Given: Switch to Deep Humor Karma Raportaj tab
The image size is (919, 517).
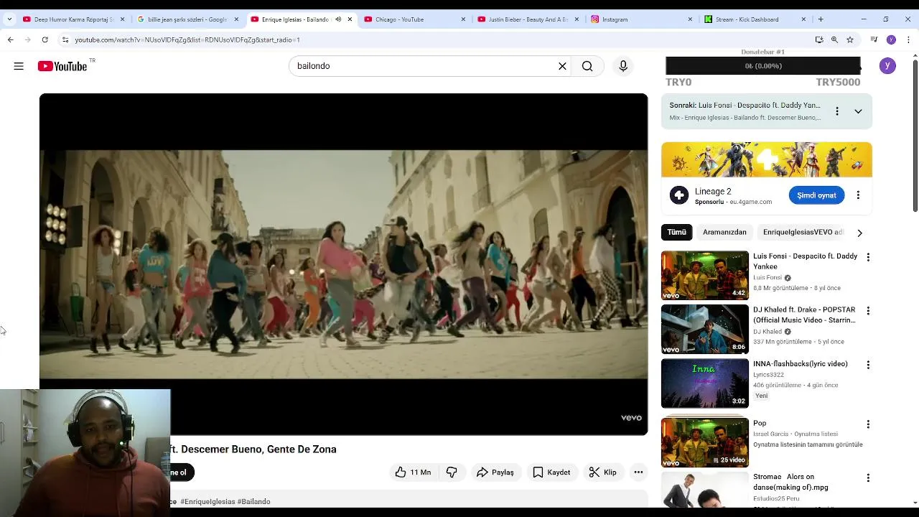Looking at the screenshot, I should (73, 19).
